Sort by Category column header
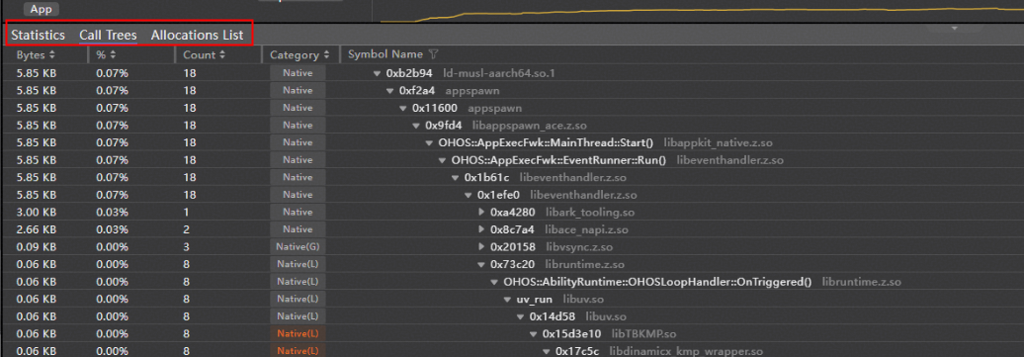Screen dimensions: 1024x357 coord(299,55)
